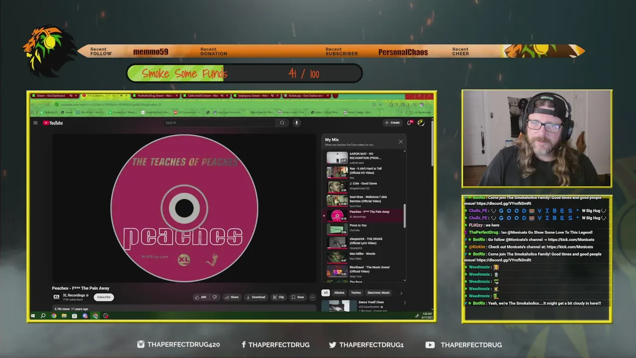Screen dimensions: 636x358
Task: Click the My Mix playlist scrollbar
Action: coord(404,216)
